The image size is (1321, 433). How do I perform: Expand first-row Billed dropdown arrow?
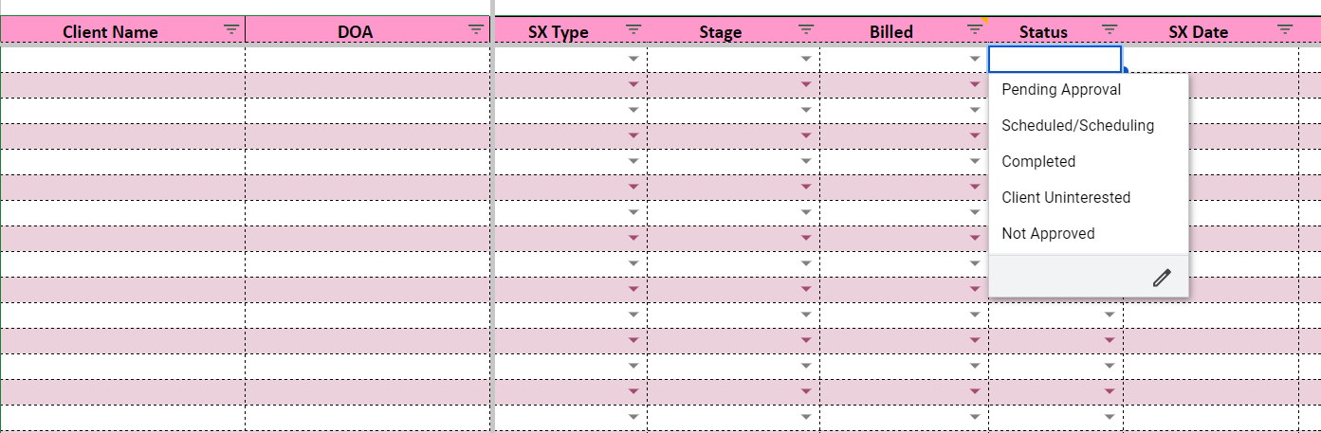click(975, 59)
